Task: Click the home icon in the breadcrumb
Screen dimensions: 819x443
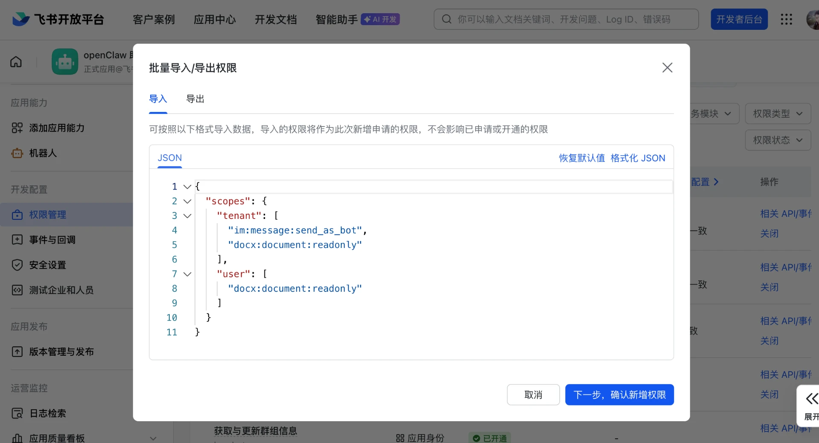Action: coord(16,62)
